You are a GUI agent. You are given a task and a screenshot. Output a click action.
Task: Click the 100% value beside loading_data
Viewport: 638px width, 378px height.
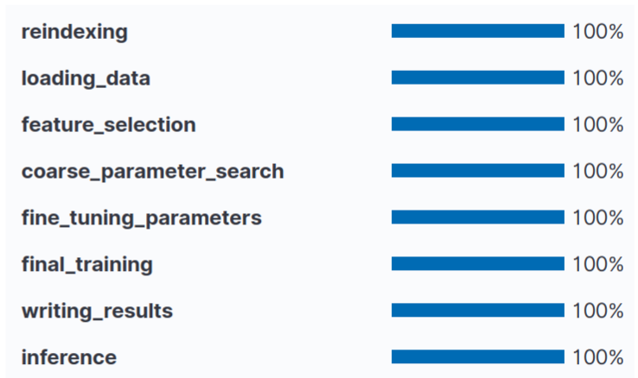pos(598,78)
